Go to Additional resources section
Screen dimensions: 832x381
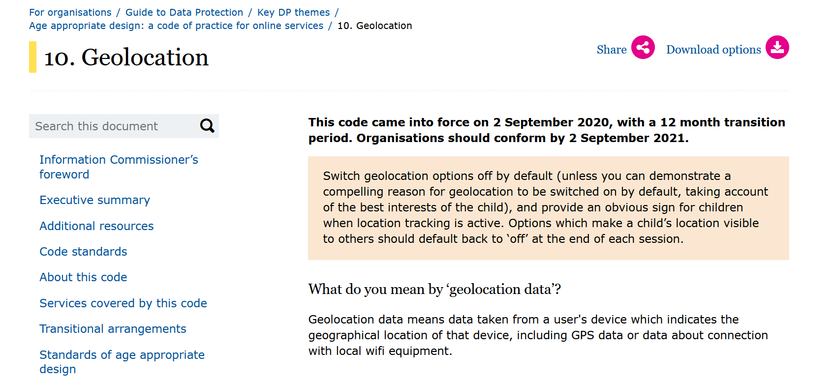click(x=96, y=226)
